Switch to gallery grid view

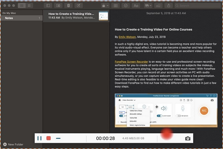point(29,5)
